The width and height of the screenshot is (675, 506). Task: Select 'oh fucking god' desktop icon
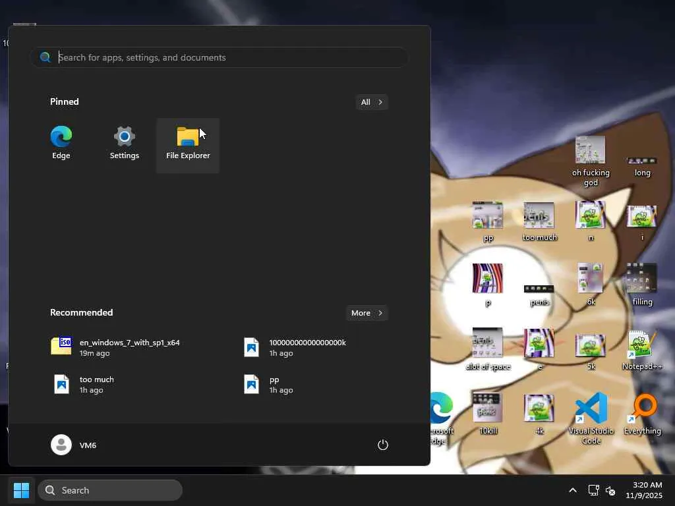(591, 161)
